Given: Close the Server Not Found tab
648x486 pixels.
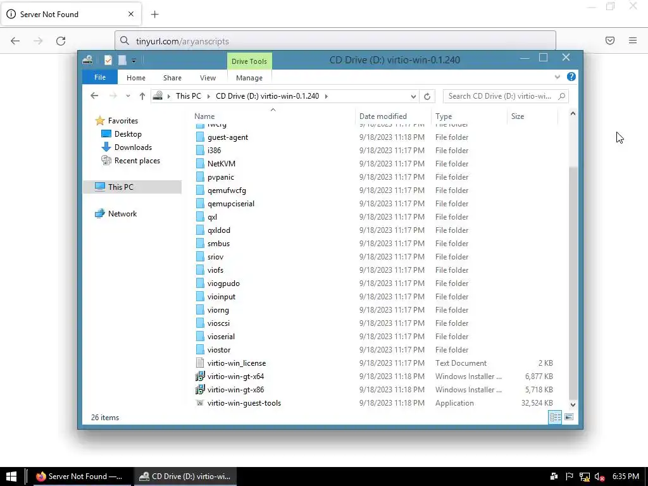Looking at the screenshot, I should [131, 14].
